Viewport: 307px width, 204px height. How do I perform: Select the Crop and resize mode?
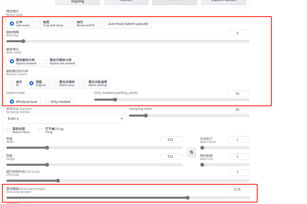[50, 24]
